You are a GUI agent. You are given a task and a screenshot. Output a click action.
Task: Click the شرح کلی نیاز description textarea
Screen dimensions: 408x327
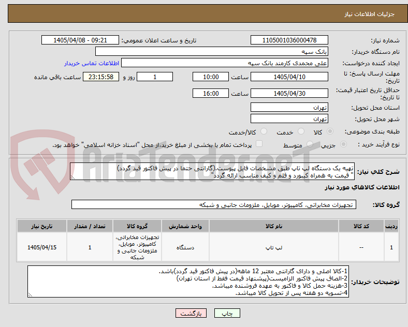[x=212, y=172]
